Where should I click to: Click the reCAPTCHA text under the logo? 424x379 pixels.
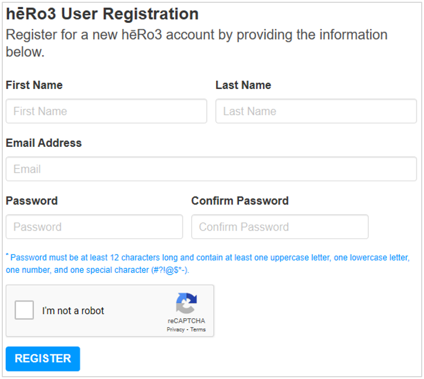[186, 321]
